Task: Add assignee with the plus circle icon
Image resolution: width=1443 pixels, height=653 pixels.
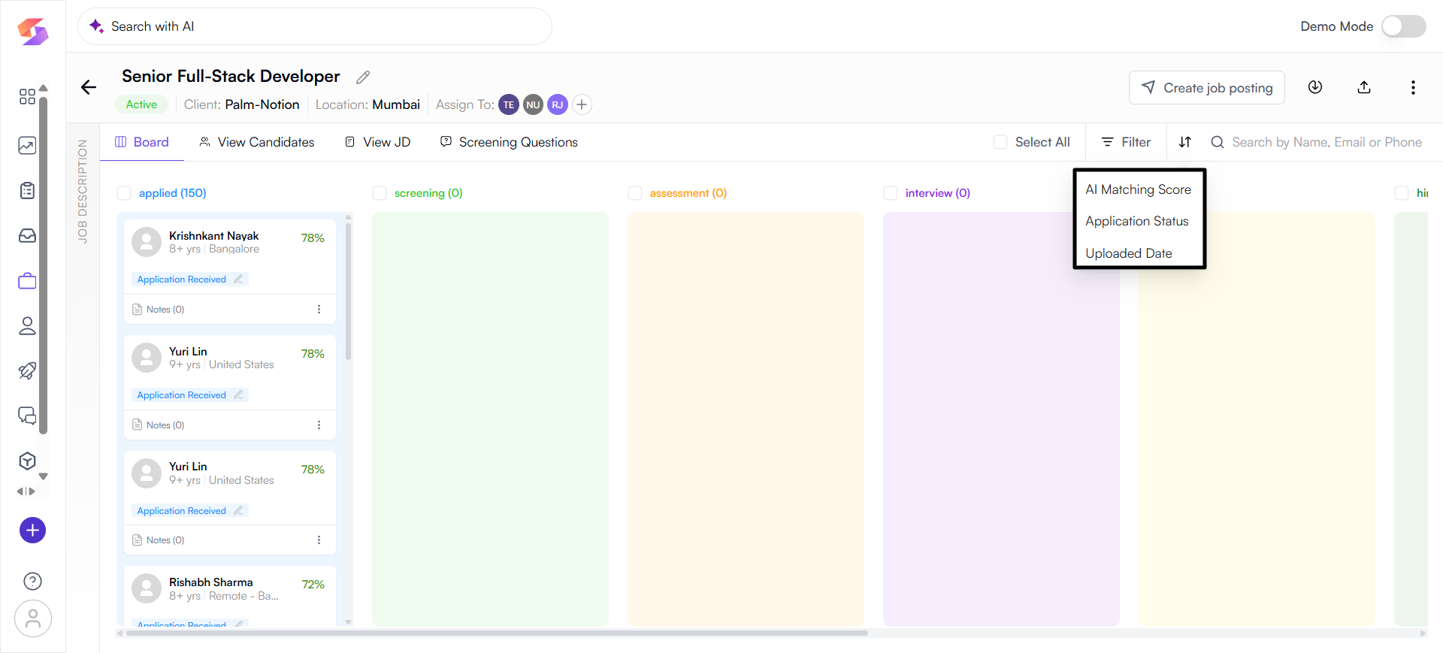Action: pyautogui.click(x=582, y=104)
